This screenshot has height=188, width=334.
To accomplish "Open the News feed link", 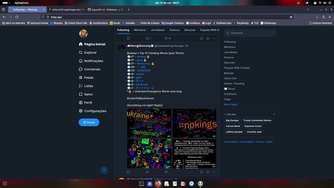I will (229, 89).
